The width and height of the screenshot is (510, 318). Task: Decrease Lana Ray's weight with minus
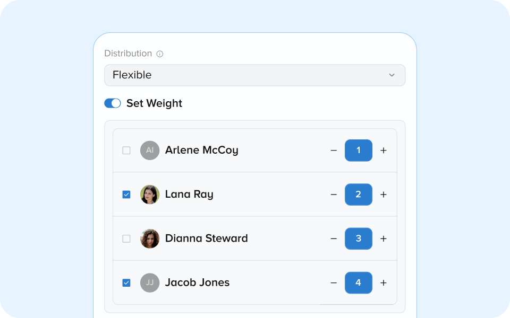[x=334, y=195]
